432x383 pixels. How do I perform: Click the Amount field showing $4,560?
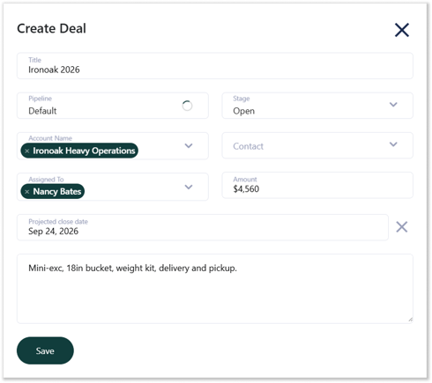(317, 185)
